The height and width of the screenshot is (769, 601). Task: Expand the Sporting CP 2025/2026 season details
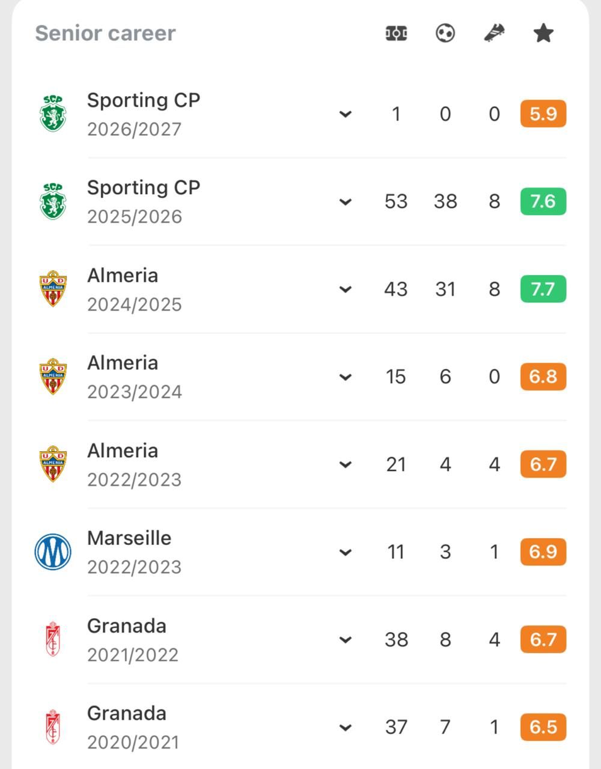click(346, 202)
